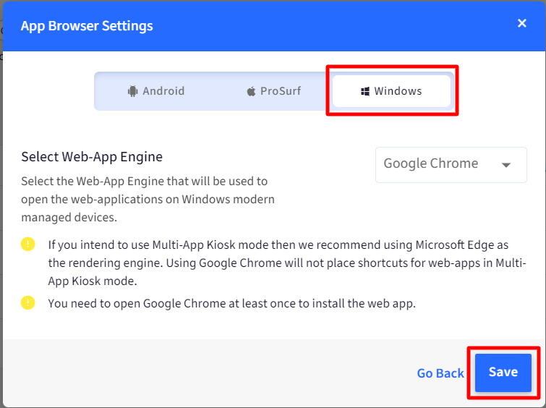Switch to the Android tab
Screen dimensions: 546x408
coord(156,91)
